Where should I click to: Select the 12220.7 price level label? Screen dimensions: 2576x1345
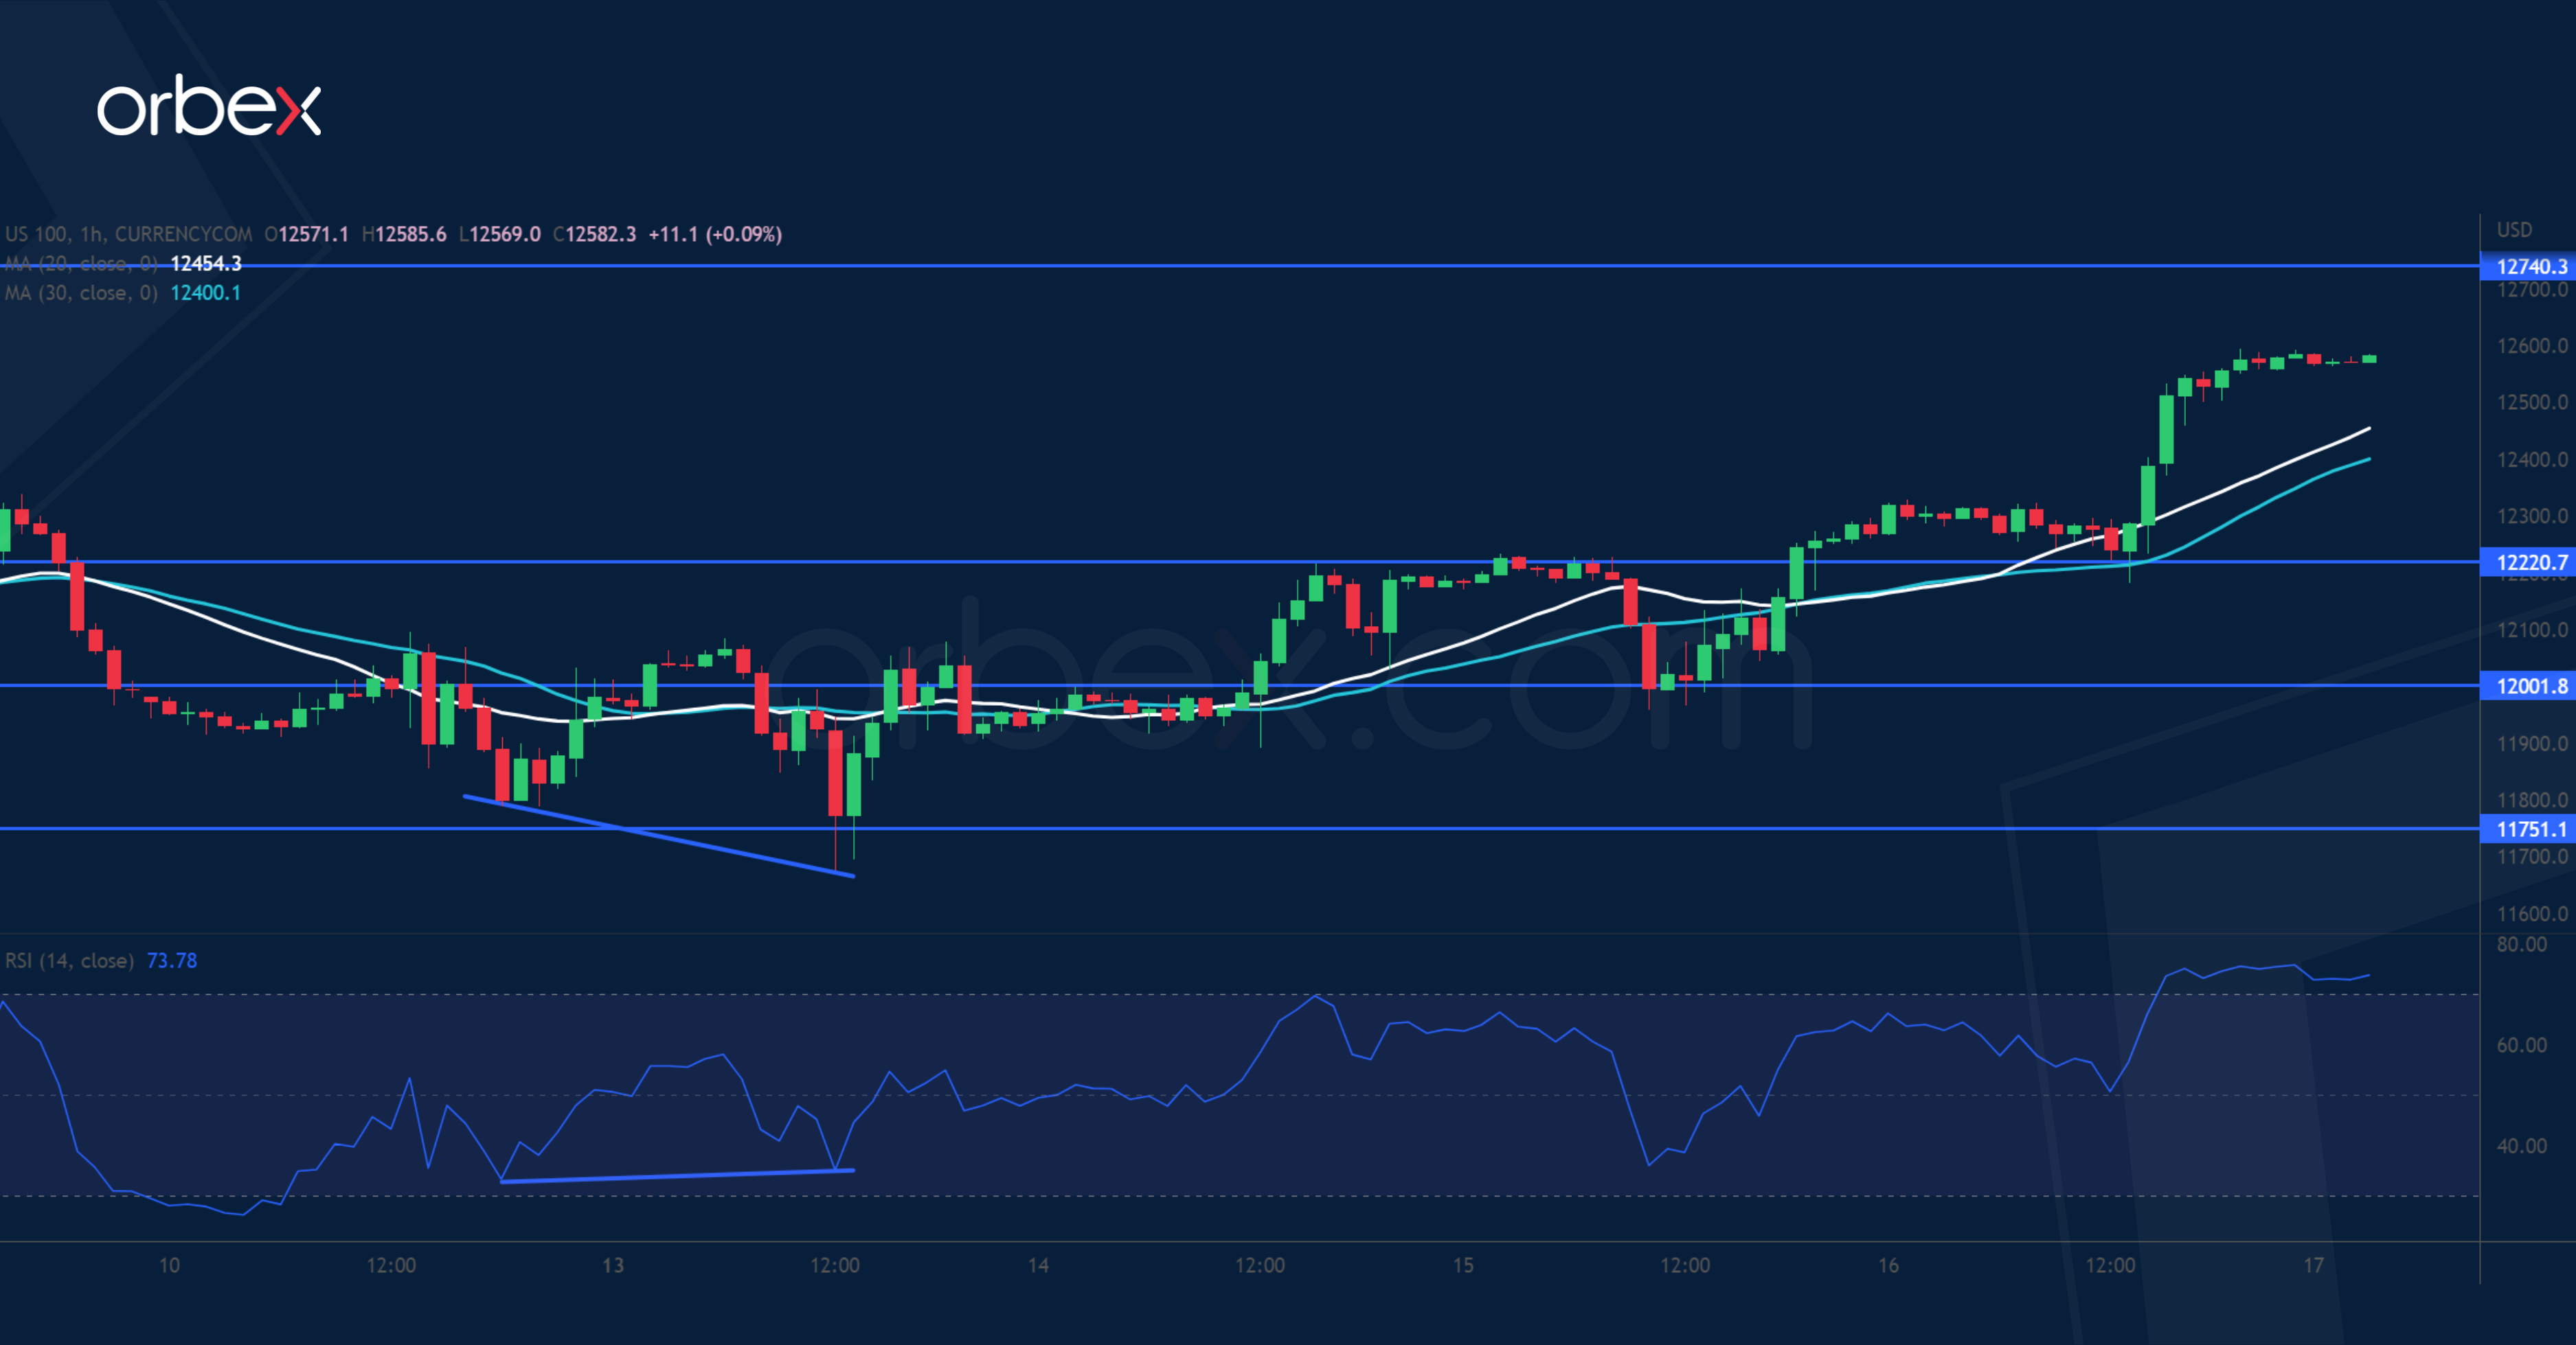2530,562
